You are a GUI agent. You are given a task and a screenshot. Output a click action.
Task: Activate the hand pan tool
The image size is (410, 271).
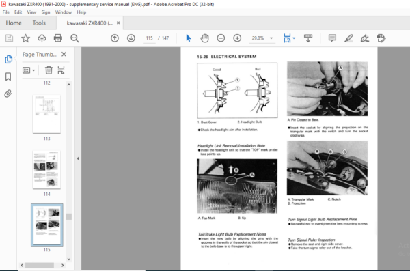click(x=204, y=38)
